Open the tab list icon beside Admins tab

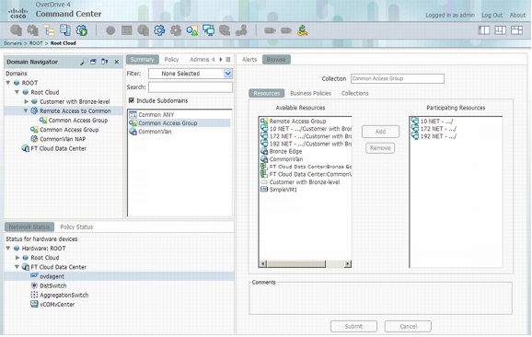click(x=228, y=60)
